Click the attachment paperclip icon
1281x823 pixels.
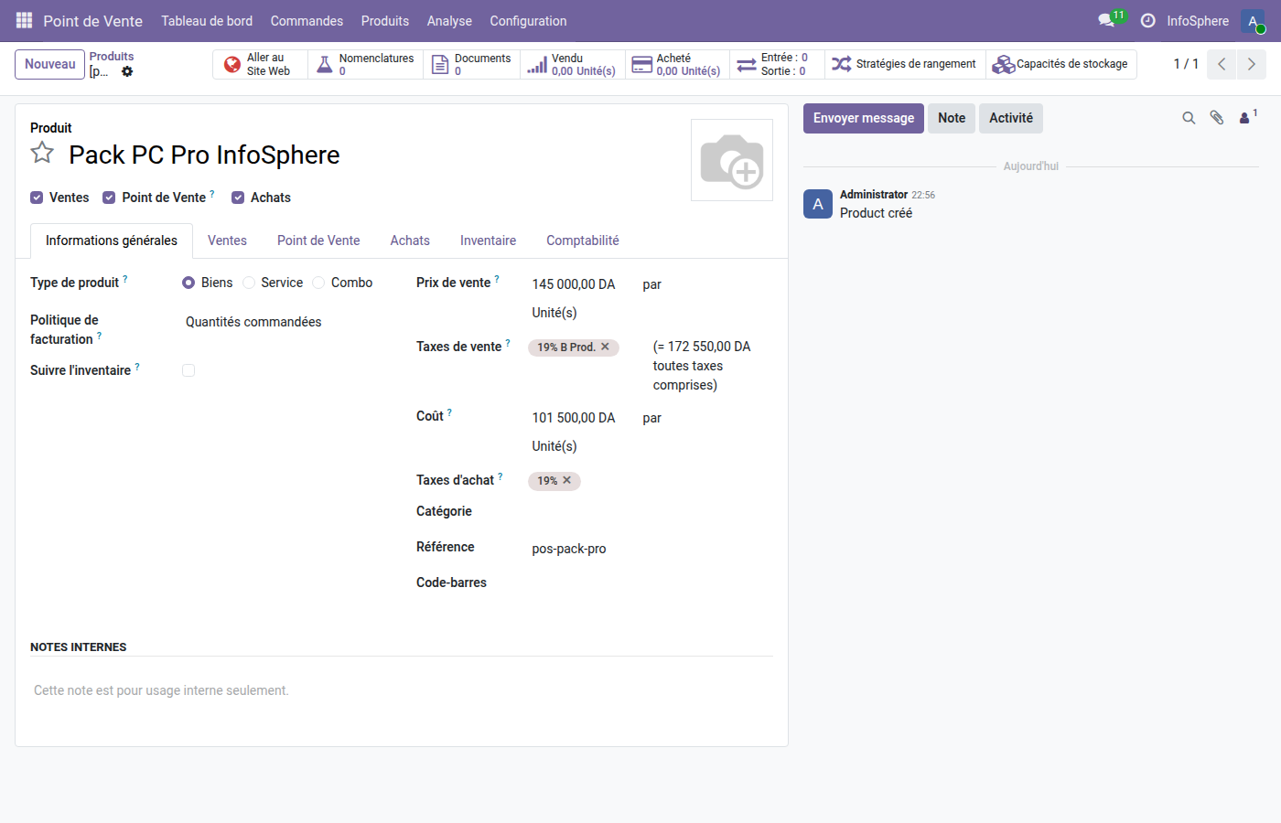point(1216,118)
